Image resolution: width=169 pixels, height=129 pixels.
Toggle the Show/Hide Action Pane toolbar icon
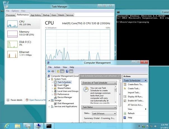pyautogui.click(x=71, y=71)
